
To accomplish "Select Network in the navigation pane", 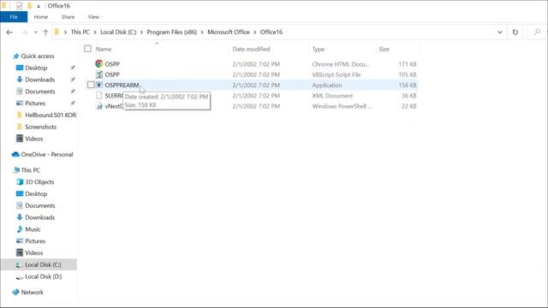I will (x=33, y=293).
